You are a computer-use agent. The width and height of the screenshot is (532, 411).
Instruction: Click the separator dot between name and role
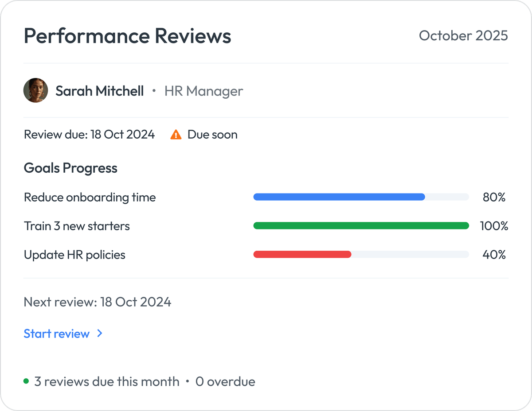click(154, 91)
